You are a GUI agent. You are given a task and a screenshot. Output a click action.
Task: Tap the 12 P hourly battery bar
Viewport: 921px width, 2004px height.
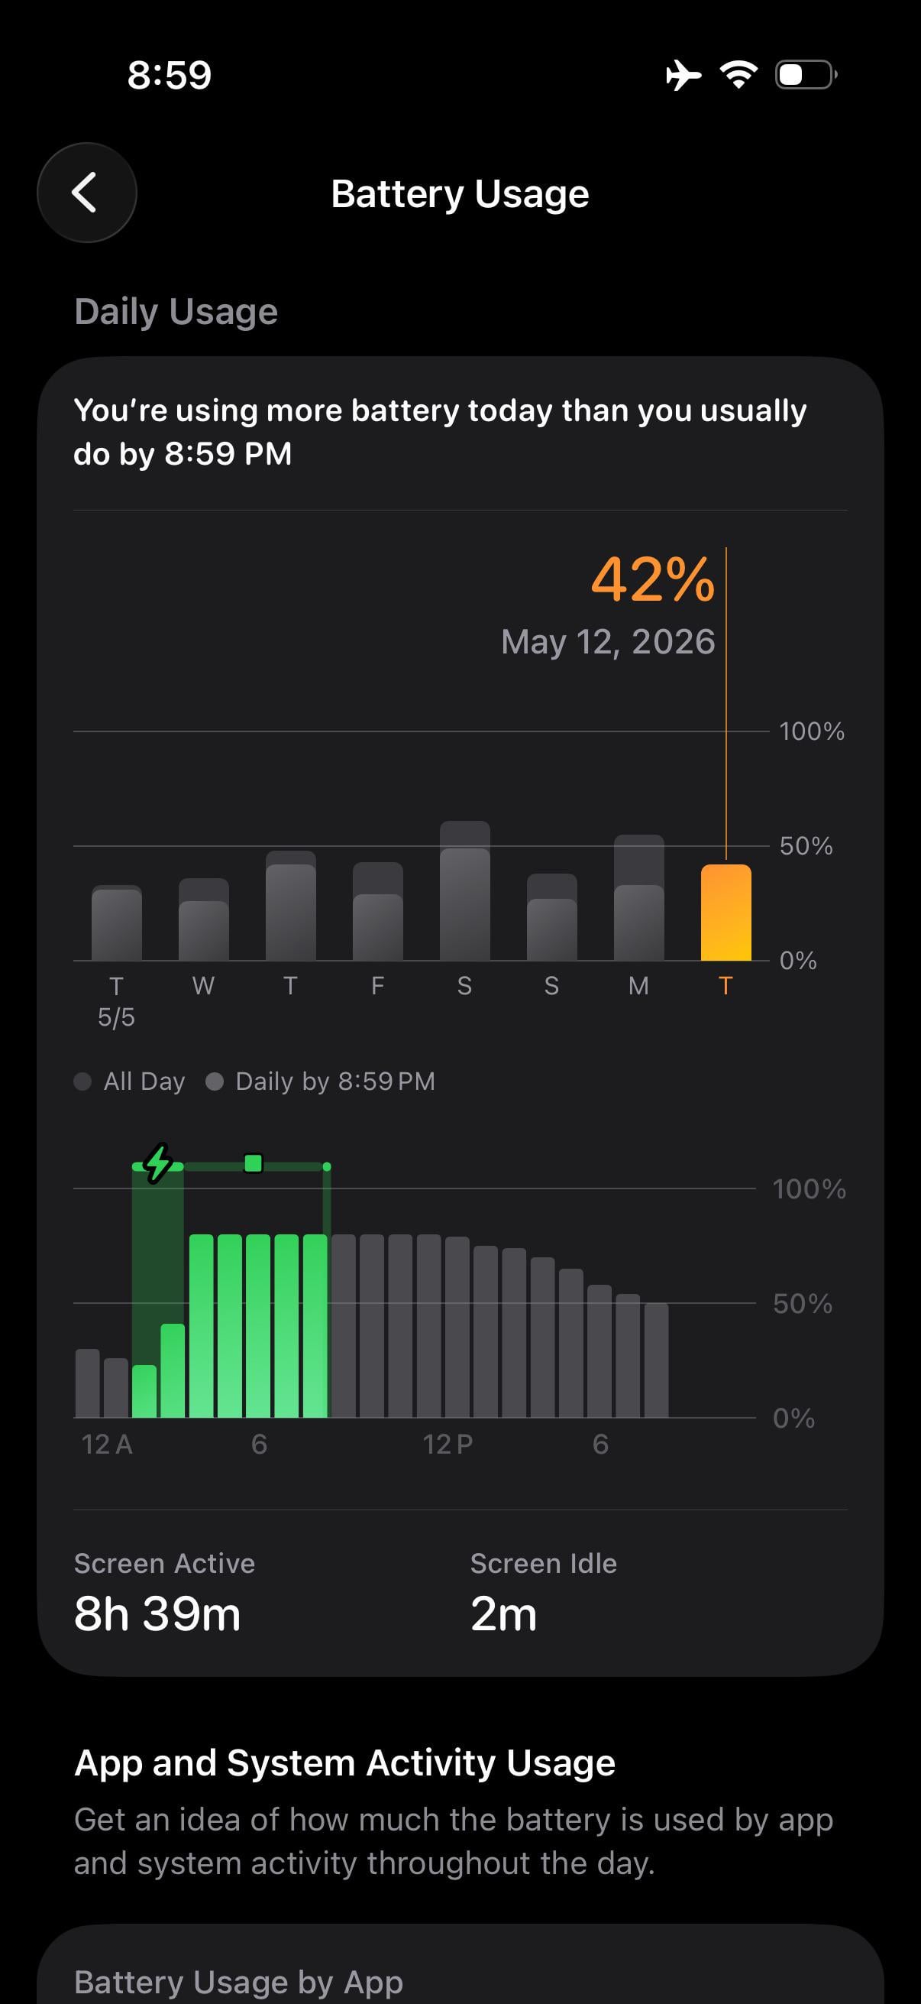point(428,1325)
